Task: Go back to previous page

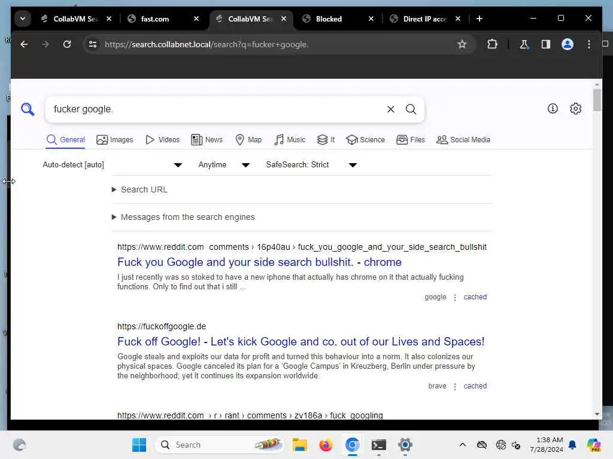Action: [24, 44]
